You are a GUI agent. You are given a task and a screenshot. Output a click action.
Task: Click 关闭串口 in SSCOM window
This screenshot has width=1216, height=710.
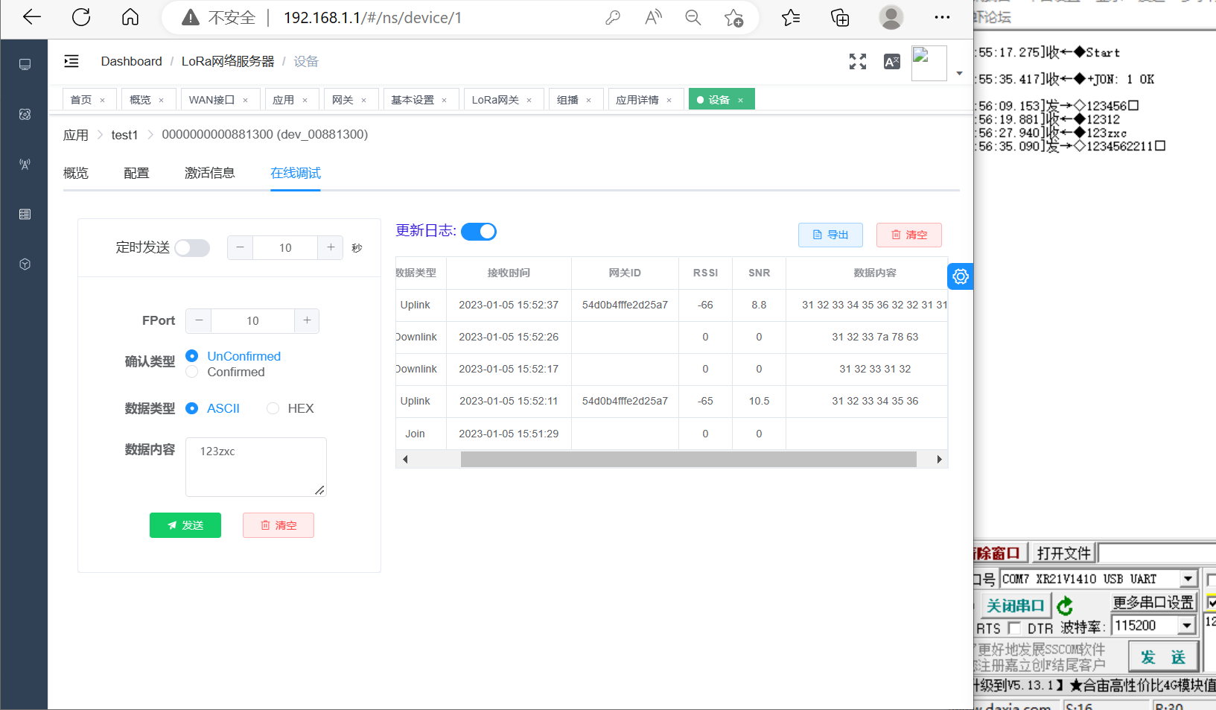pyautogui.click(x=1015, y=606)
